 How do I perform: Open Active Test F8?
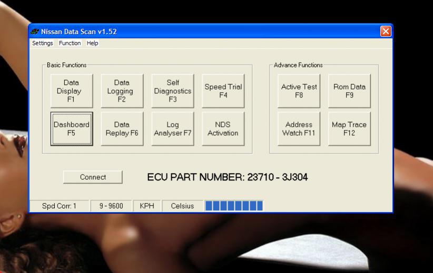click(299, 90)
